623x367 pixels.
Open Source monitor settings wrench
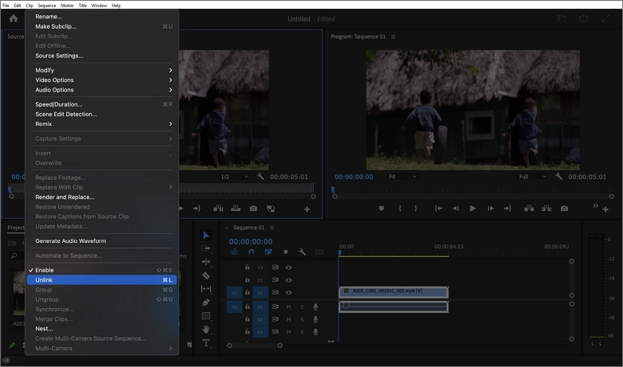261,177
